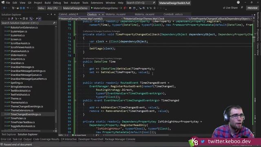
Task: Click the Solution Explorer wrench properties icon
Action: click(x=37, y=19)
